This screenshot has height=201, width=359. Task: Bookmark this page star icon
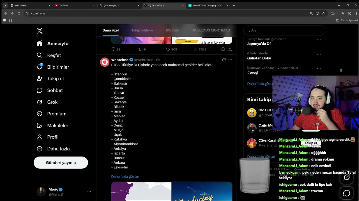[x=323, y=13]
